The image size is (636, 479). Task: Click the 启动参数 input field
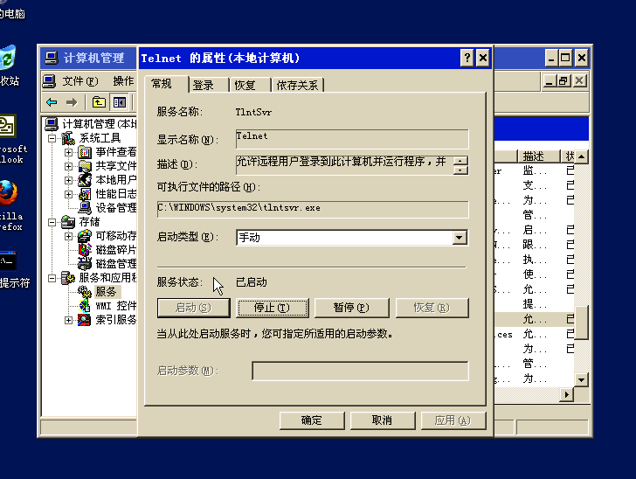[360, 371]
